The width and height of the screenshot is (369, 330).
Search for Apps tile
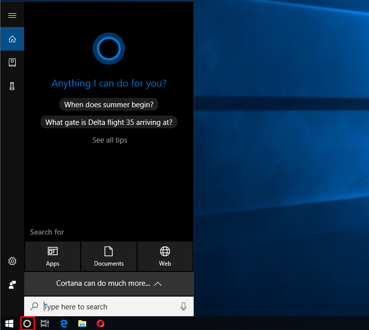pos(53,256)
